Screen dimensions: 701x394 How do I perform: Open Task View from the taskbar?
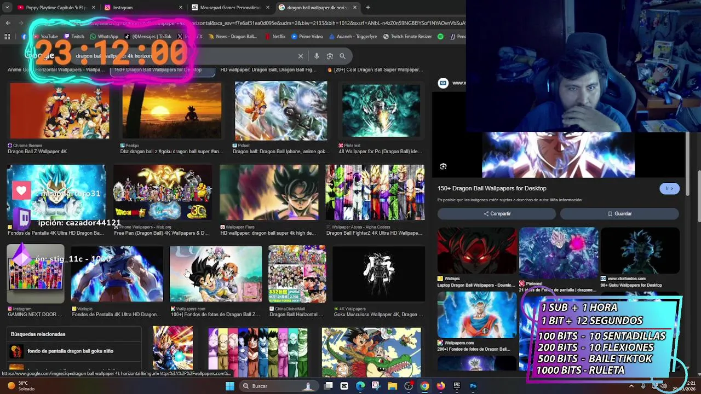point(328,386)
